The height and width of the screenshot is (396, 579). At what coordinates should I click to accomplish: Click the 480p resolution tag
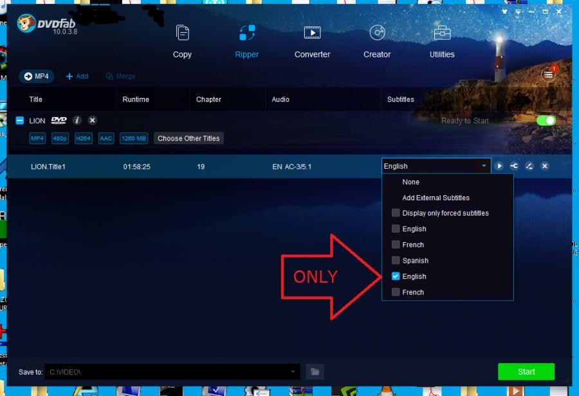click(60, 138)
